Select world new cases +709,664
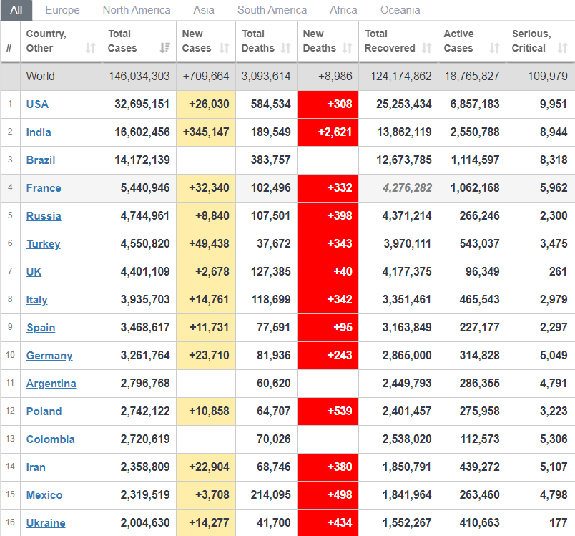 [206, 76]
